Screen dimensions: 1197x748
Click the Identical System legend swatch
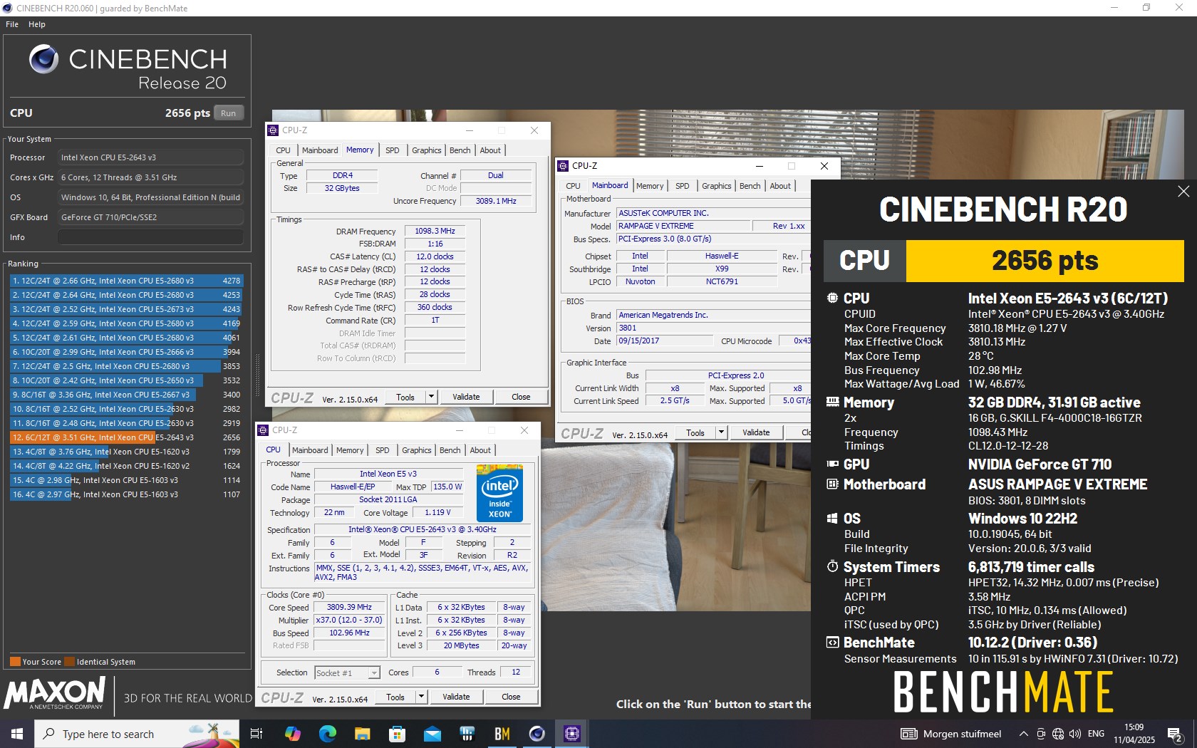coord(69,662)
